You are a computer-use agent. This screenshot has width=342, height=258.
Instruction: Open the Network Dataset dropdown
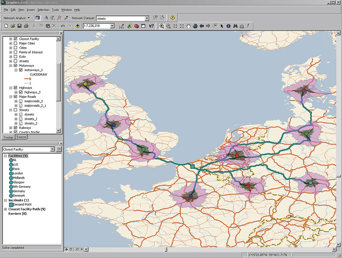point(147,18)
